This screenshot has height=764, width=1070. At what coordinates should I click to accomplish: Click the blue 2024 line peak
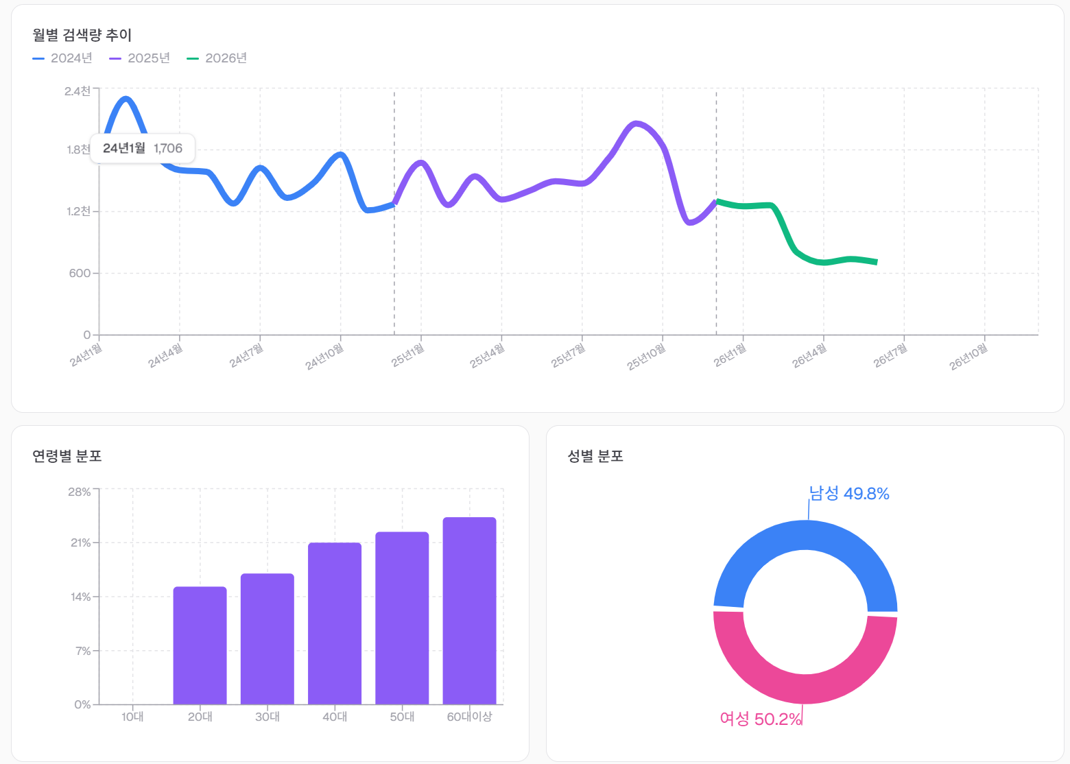pos(126,99)
